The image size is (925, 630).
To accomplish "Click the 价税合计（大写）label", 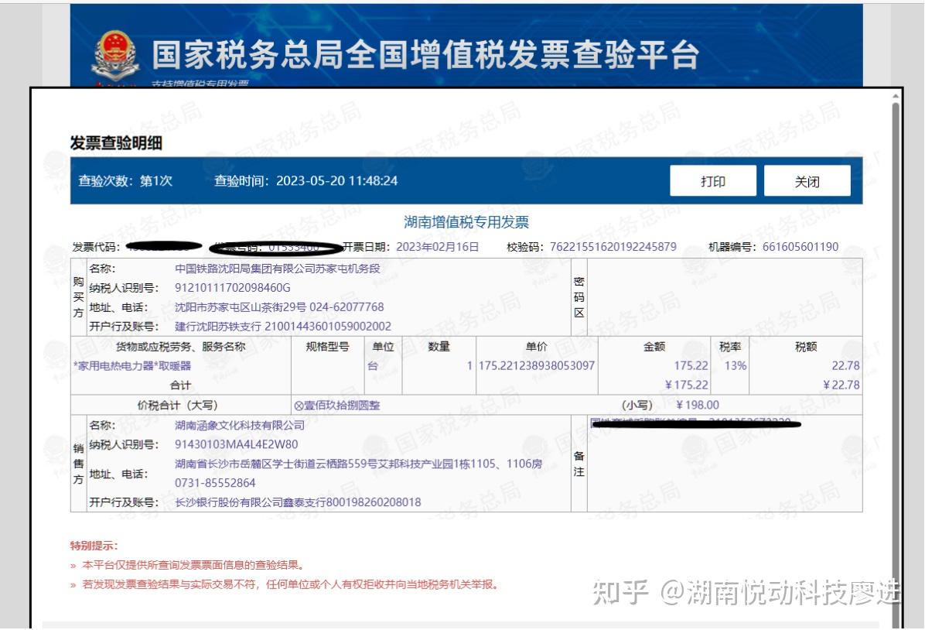I will click(x=178, y=406).
